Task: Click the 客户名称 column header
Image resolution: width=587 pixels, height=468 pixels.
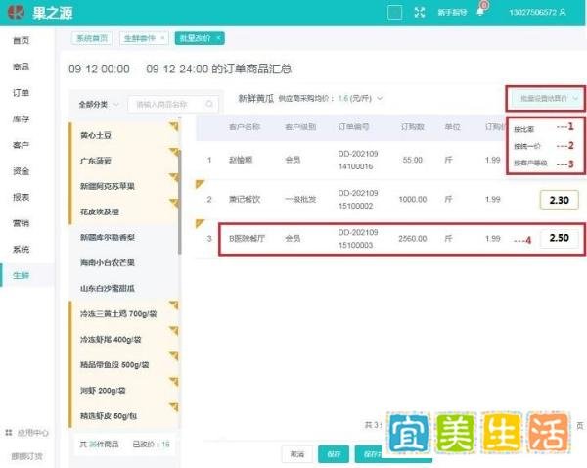Action: (245, 127)
